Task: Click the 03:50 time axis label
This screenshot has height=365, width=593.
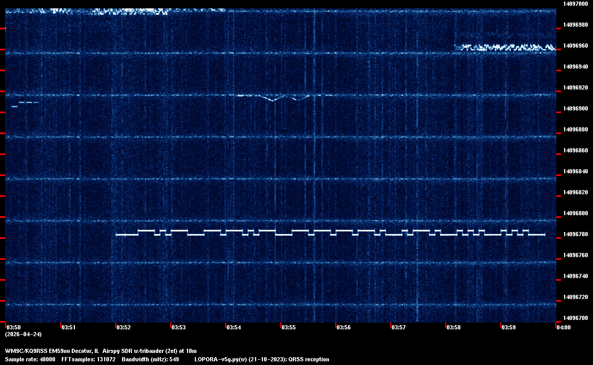Action: (x=14, y=327)
